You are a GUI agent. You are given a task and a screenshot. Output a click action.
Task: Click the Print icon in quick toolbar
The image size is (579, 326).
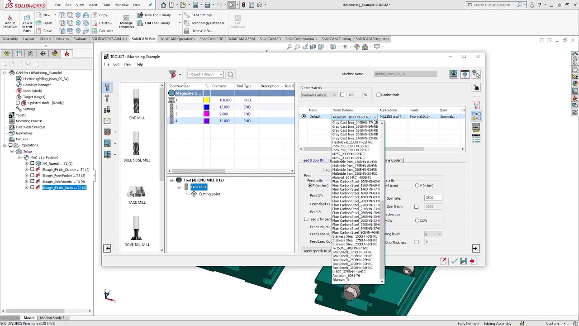coord(207,5)
